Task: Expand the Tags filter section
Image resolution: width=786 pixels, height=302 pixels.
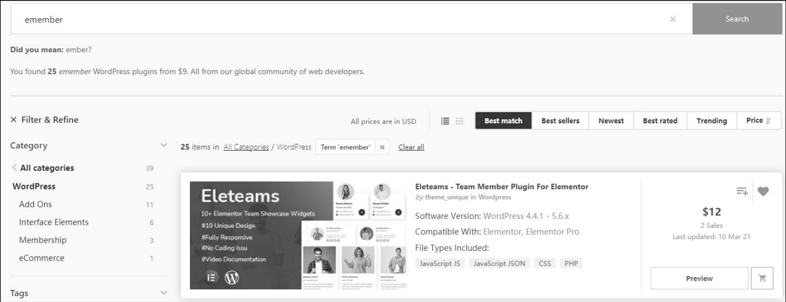Action: point(163,293)
